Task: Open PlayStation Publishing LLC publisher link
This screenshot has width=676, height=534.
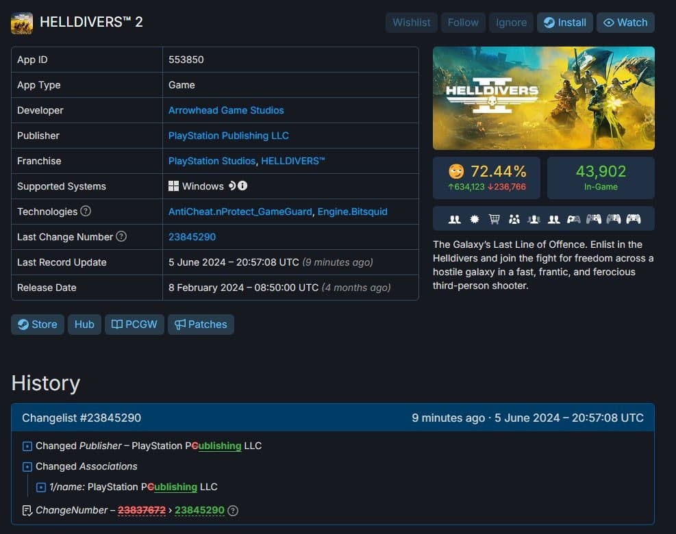Action: pos(229,136)
